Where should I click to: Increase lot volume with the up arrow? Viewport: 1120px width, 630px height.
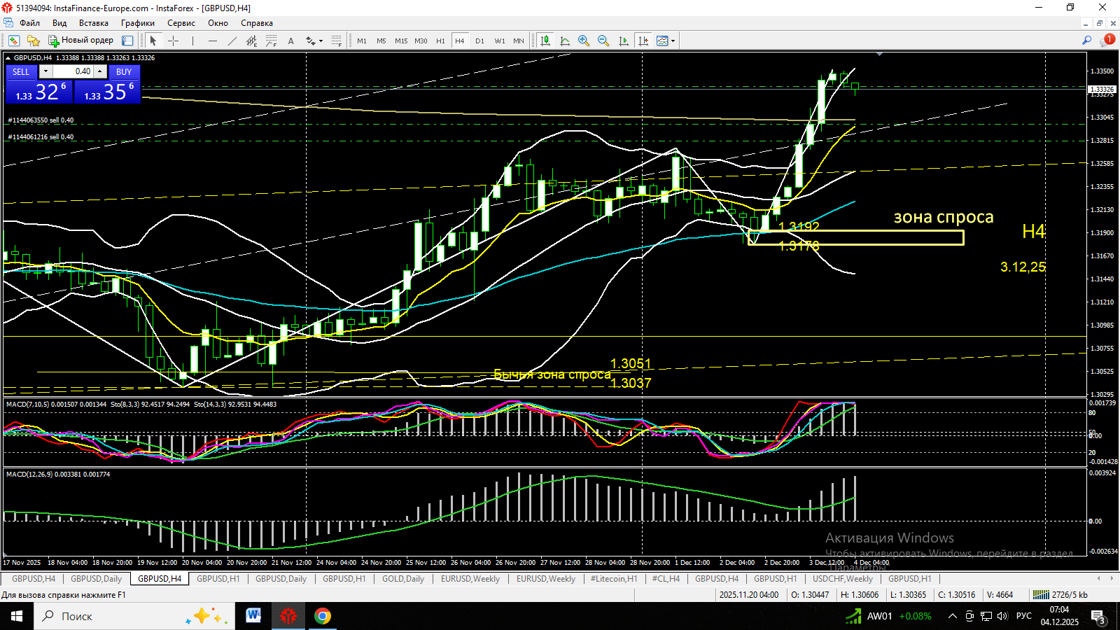[x=100, y=71]
